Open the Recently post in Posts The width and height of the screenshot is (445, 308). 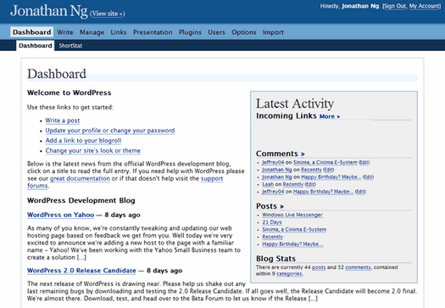(x=272, y=237)
